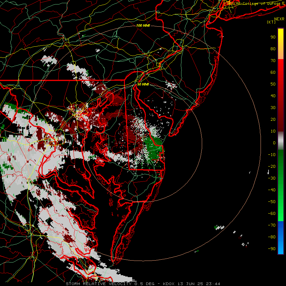The image size is (286, 286).
Task: Click the "KDOX 13 JUN 25 23:44" timestamp
Action: pyautogui.click(x=192, y=284)
